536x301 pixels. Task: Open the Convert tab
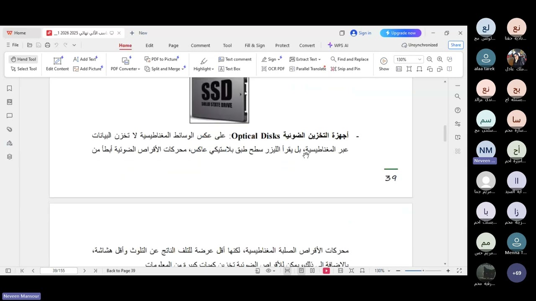[x=307, y=45]
